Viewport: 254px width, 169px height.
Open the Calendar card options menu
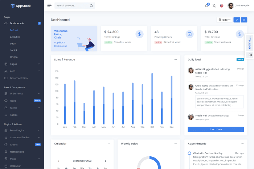[109, 144]
